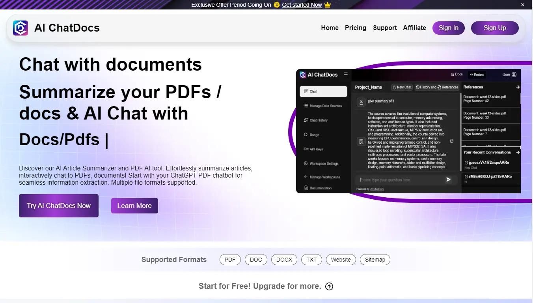
Task: Open reference week12-slides.pdf Page Number 42
Action: pyautogui.click(x=491, y=99)
